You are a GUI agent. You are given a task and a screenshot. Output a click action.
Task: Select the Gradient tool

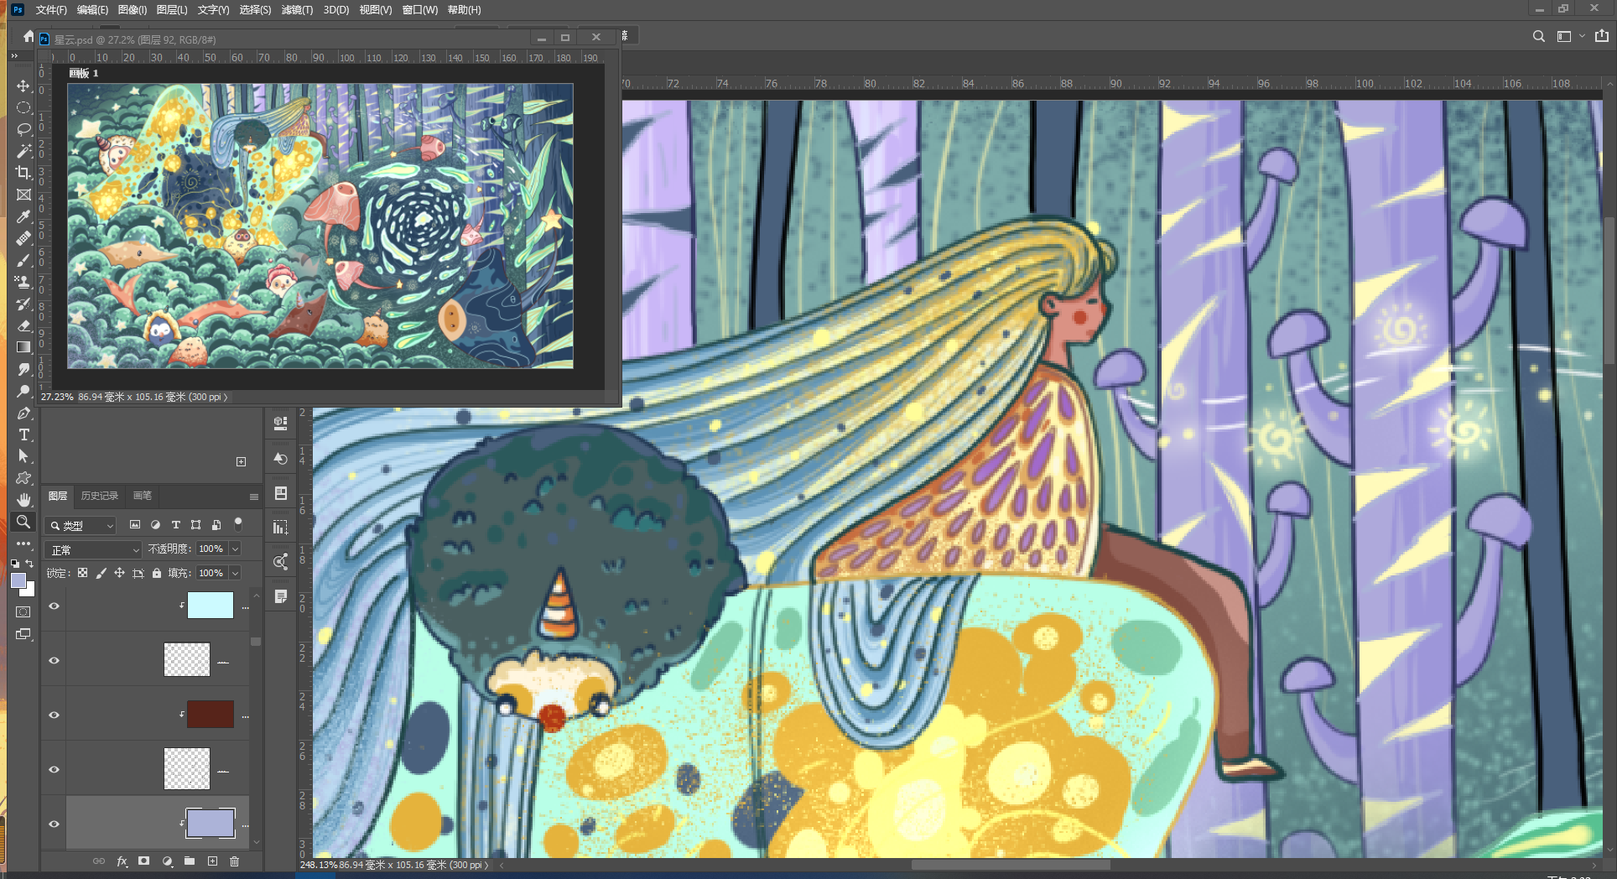point(23,347)
